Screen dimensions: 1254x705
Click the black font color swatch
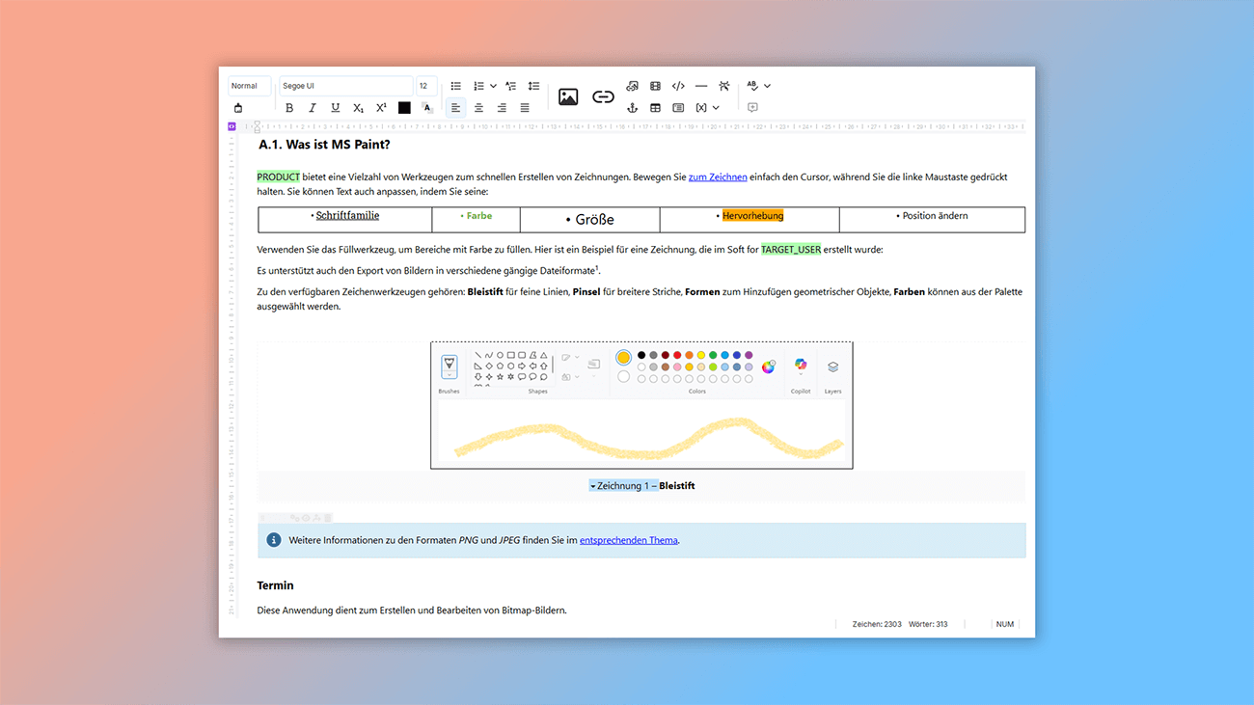[404, 108]
